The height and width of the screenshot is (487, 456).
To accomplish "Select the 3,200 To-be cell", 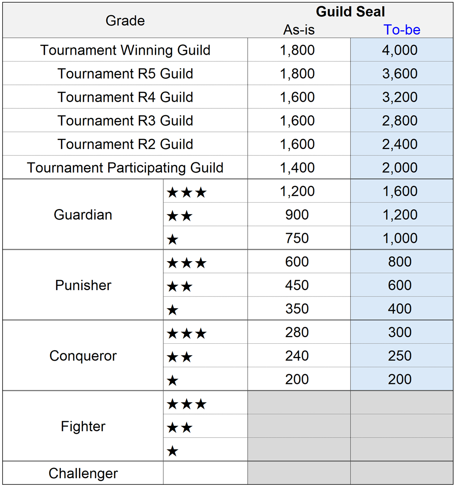I will tap(400, 97).
